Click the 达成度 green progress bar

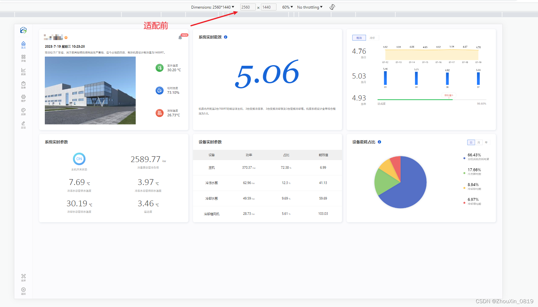tap(415, 99)
